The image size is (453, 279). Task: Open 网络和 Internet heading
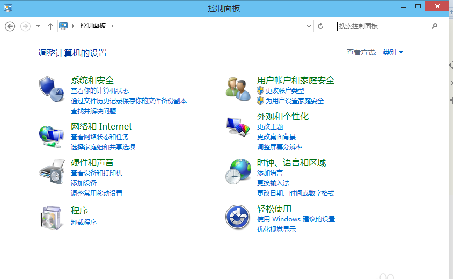[101, 126]
